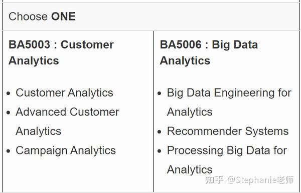The width and height of the screenshot is (301, 193).
Task: Click the Campaign Analytics bullet item
Action: (x=66, y=150)
